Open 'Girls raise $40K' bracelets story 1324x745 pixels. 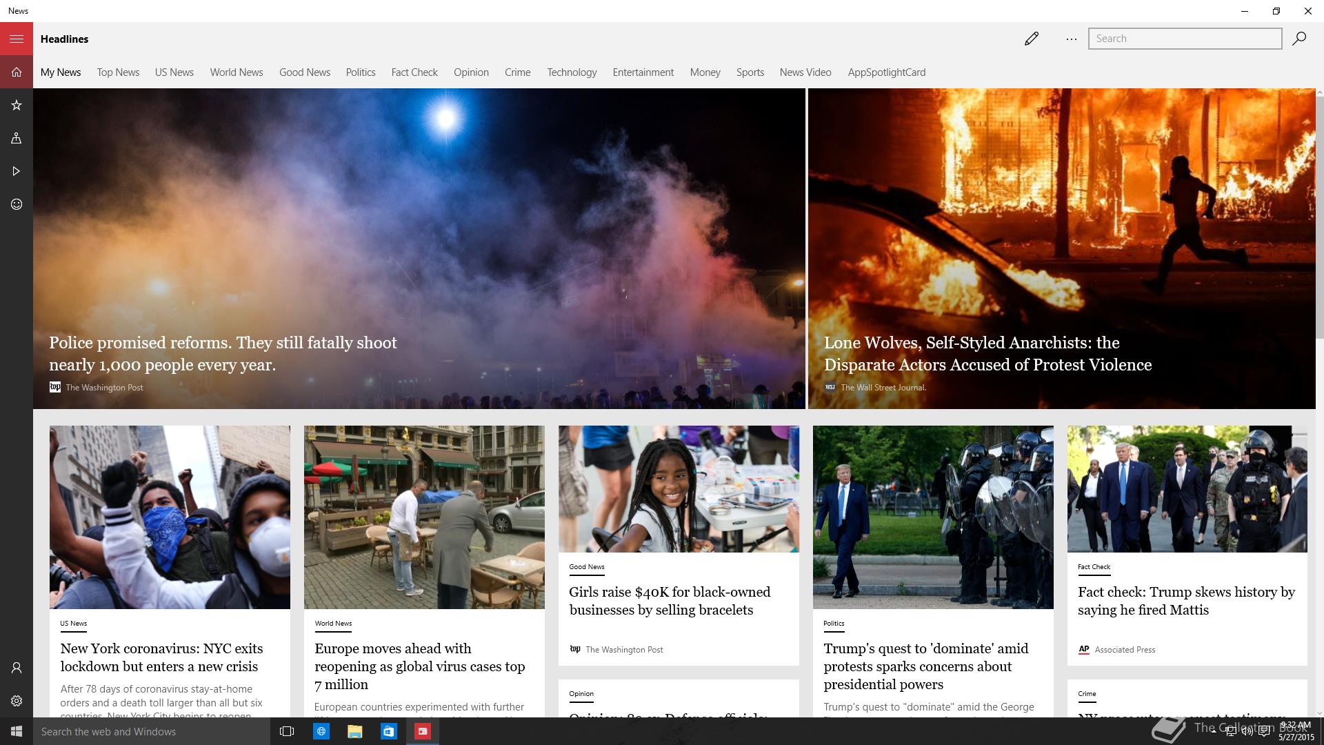pos(670,600)
